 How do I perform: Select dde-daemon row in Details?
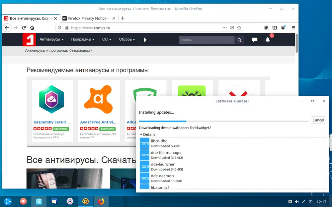(x=232, y=178)
